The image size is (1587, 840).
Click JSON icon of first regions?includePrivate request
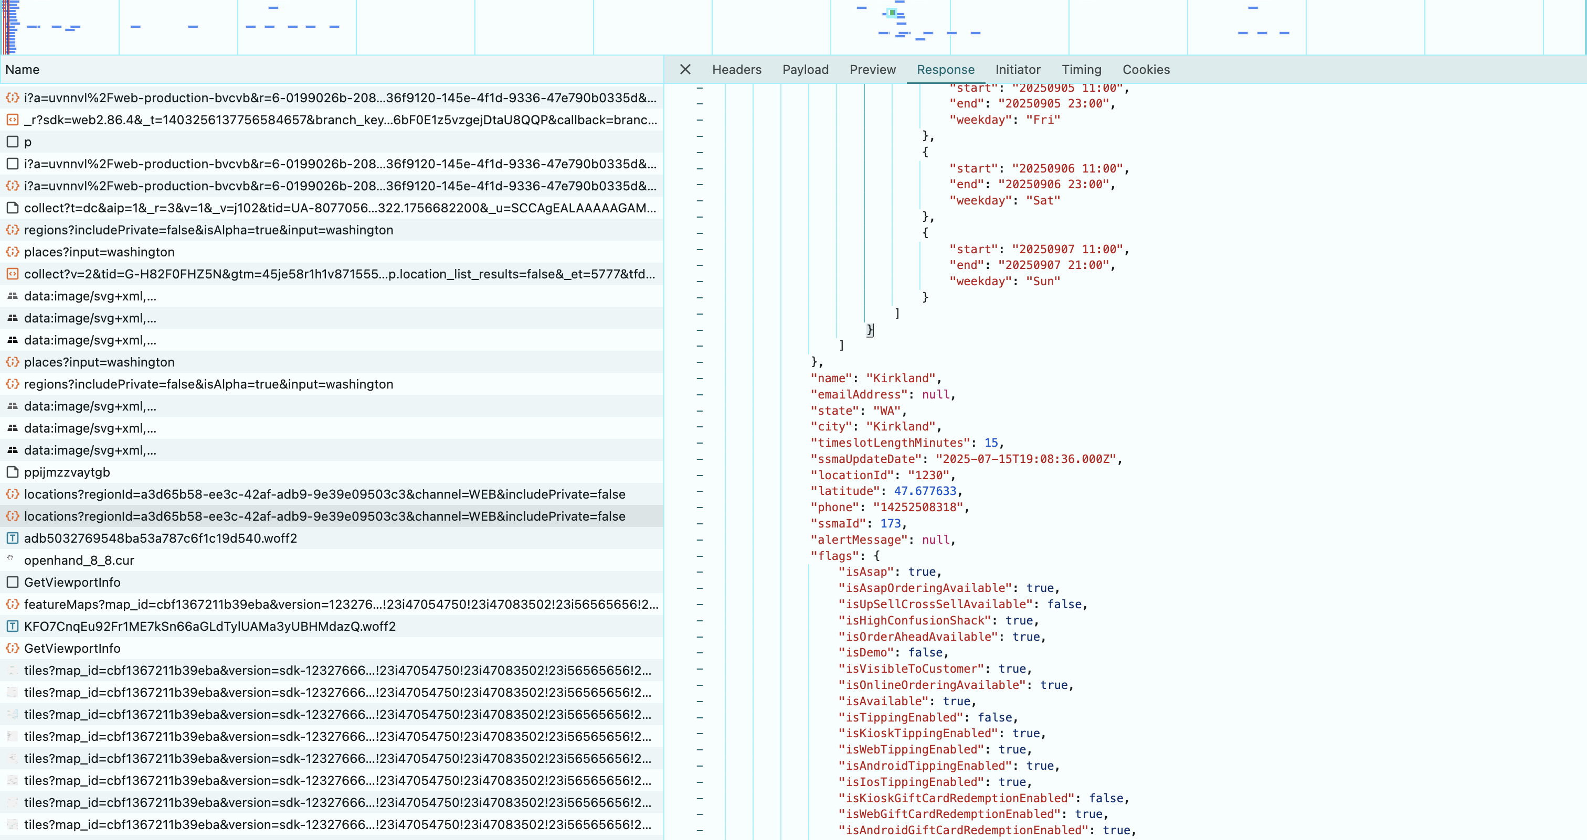click(12, 230)
